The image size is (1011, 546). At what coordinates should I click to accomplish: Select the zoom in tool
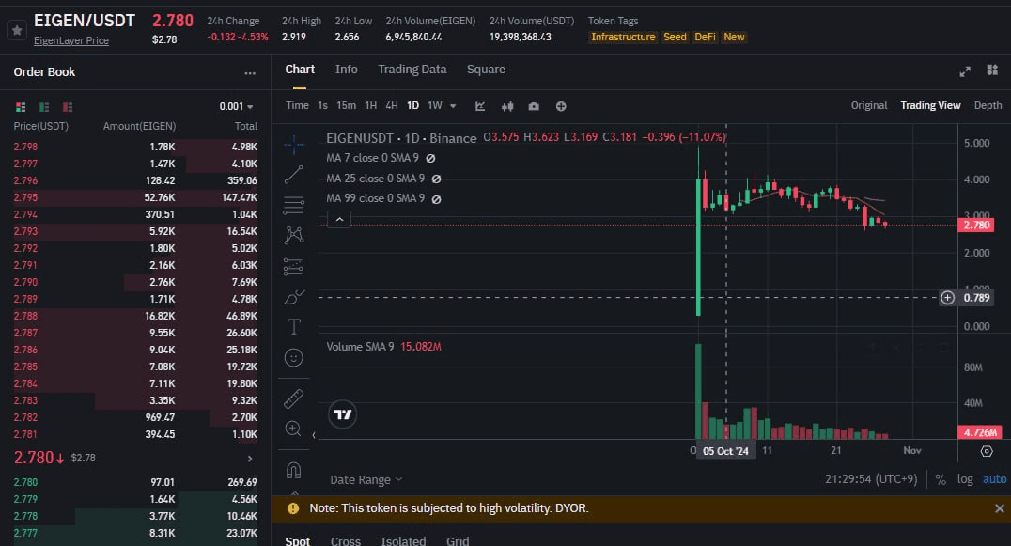click(x=293, y=429)
